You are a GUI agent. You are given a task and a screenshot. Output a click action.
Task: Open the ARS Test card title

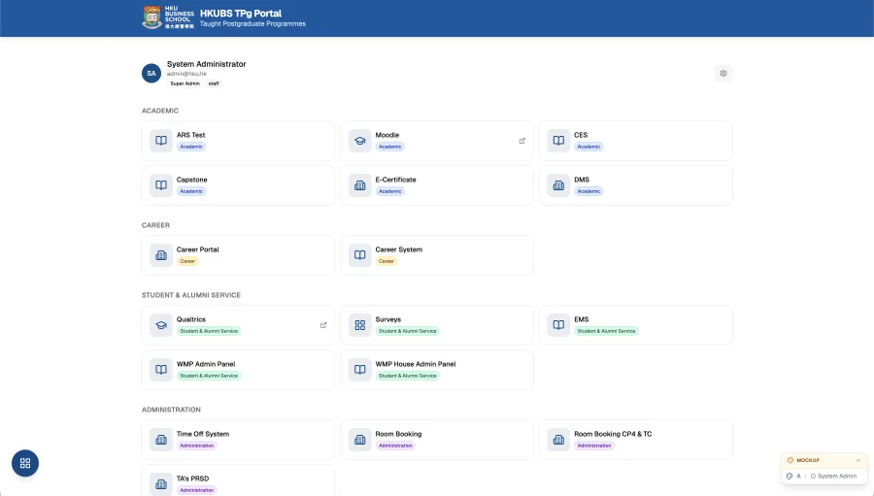[x=190, y=135]
